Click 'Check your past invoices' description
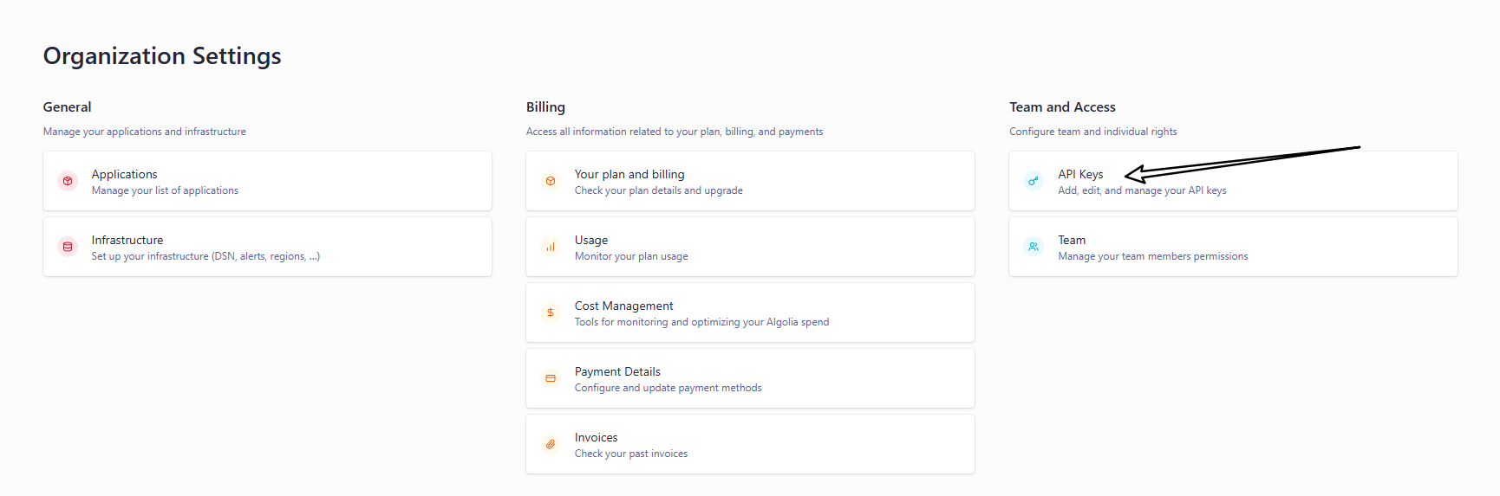 point(630,454)
